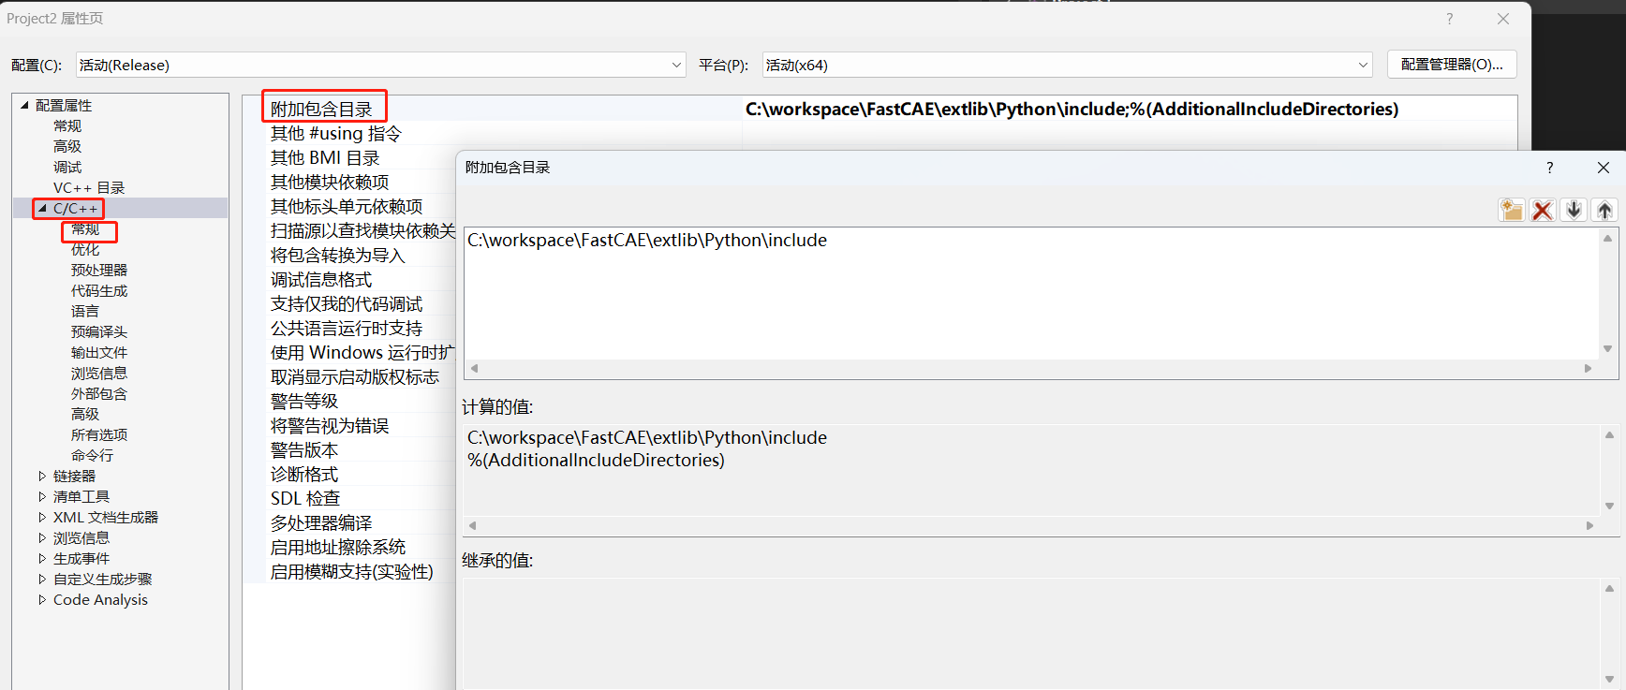Click the AdditionalIncludeDirectories value field
The image size is (1626, 690).
pyautogui.click(x=1130, y=109)
